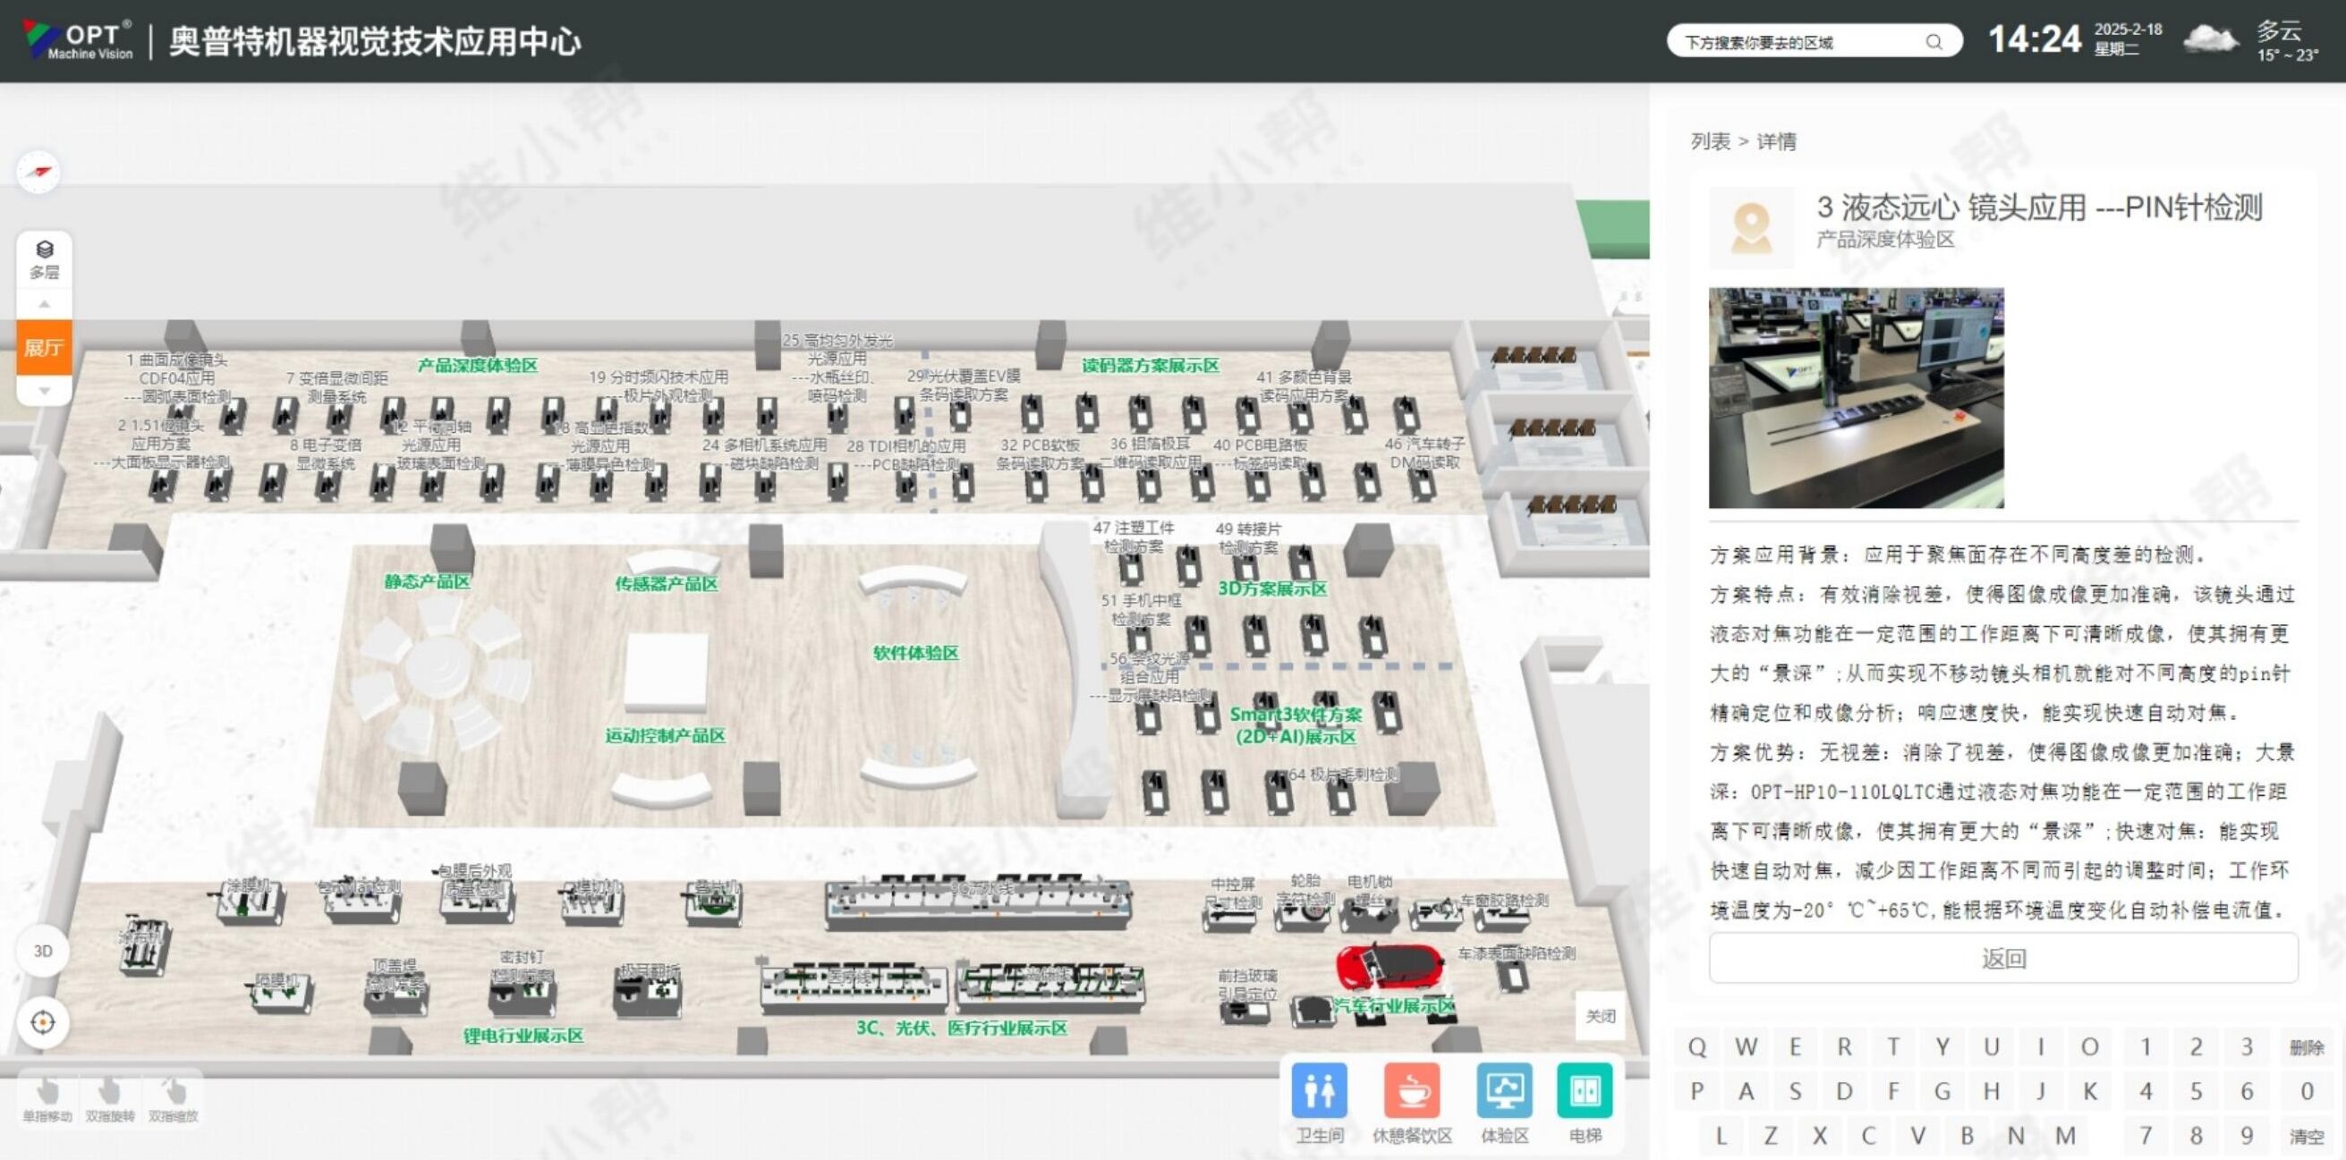
Task: Click the 运动控制产品区 zone label
Action: pyautogui.click(x=665, y=736)
